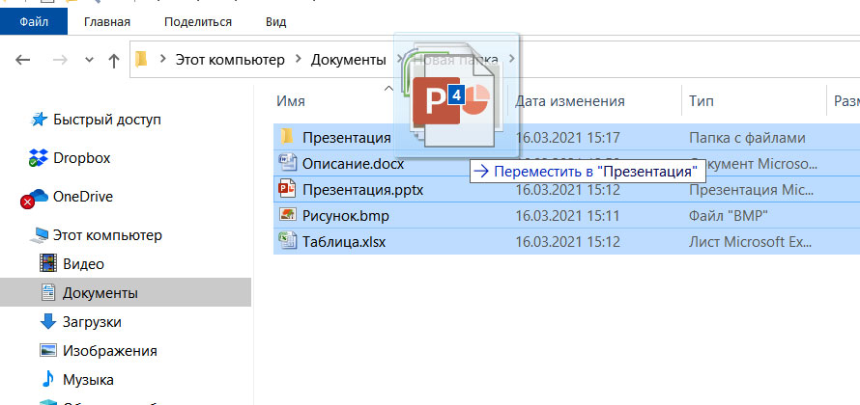Open the Видео folder in sidebar
Viewport: 860px width, 405px height.
coord(83,264)
